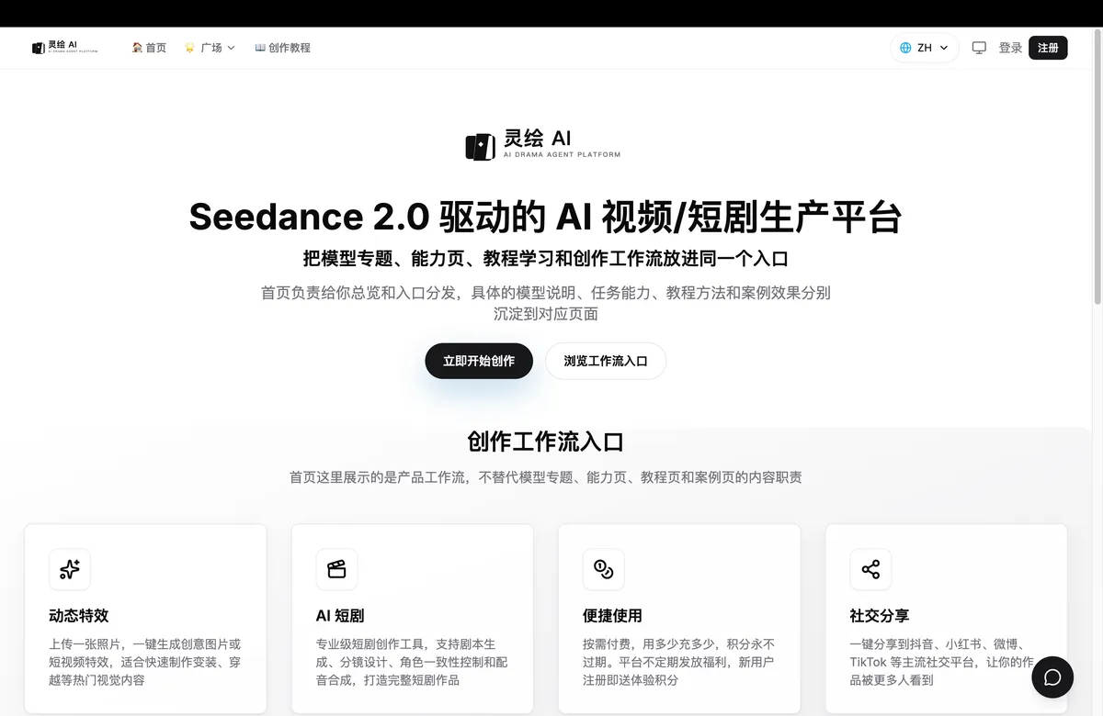Expand the 广场 dropdown menu

[210, 48]
